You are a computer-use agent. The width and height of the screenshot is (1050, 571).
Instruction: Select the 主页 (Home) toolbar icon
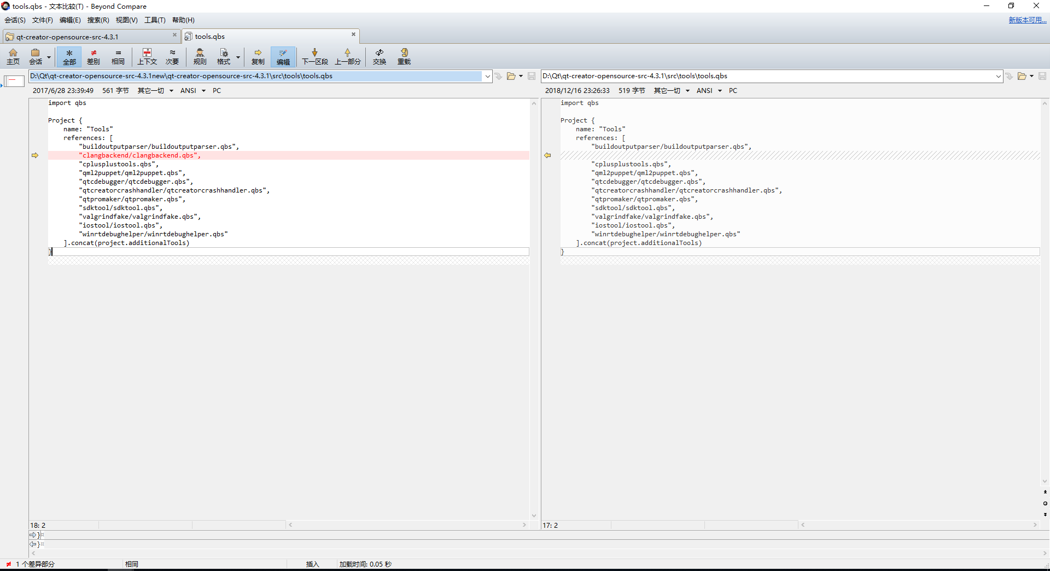[x=13, y=57]
